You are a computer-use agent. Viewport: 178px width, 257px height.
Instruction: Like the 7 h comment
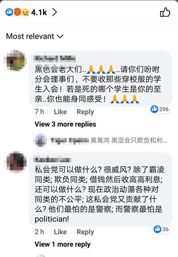coord(60,112)
